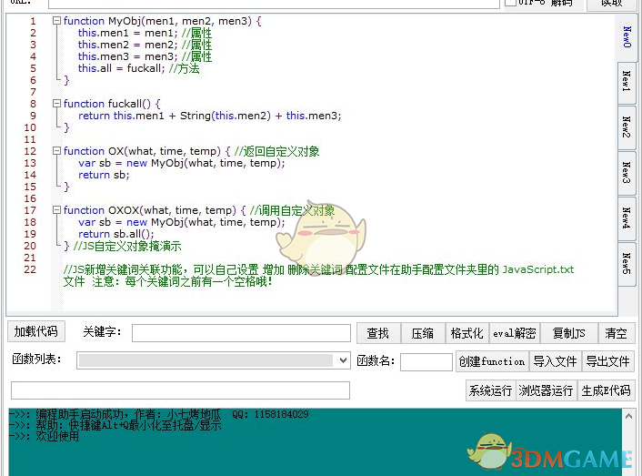This screenshot has height=476, width=642.
Task: Click the 加载代码 button
Action: 36,331
